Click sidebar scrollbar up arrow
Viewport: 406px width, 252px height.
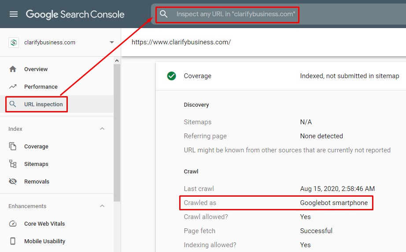tap(117, 61)
